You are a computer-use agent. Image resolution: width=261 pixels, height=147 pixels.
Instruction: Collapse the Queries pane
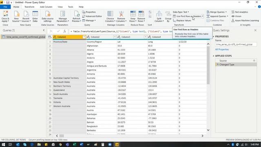click(x=44, y=30)
